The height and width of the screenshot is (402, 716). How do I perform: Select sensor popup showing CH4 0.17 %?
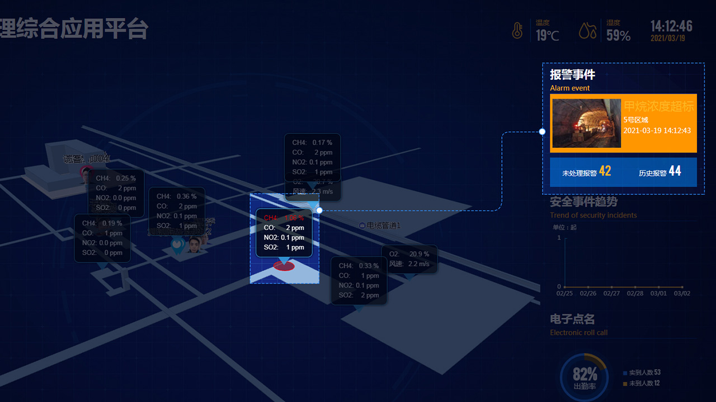tap(312, 157)
